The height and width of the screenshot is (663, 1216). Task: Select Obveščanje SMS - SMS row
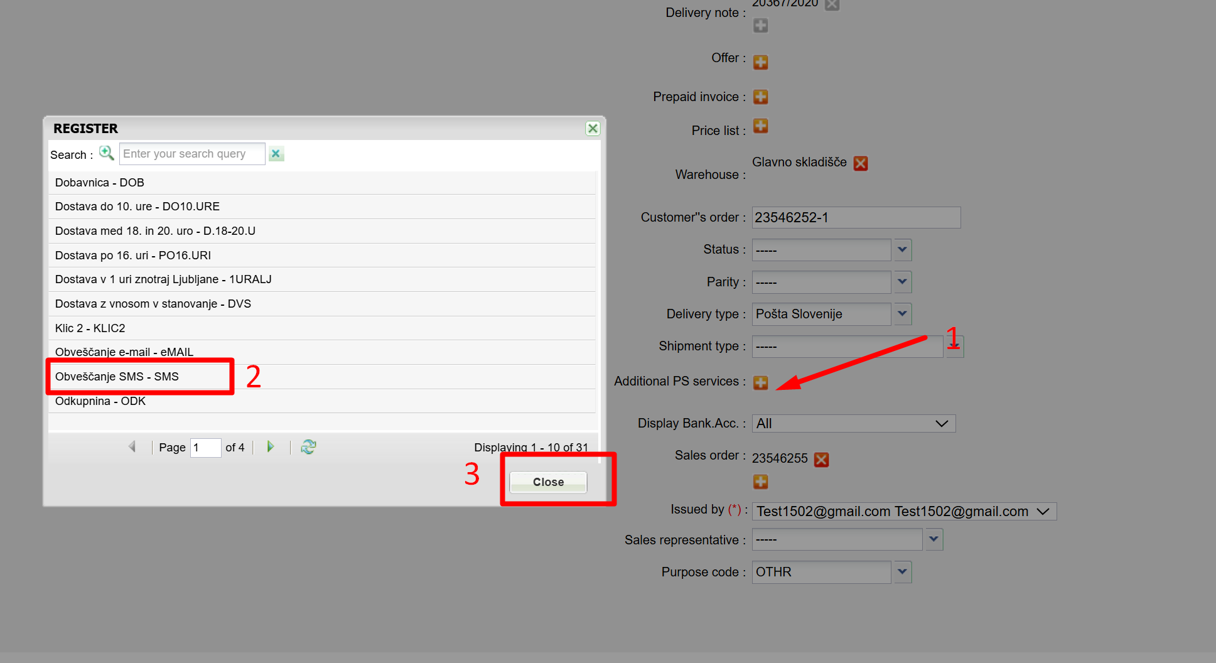pos(322,377)
